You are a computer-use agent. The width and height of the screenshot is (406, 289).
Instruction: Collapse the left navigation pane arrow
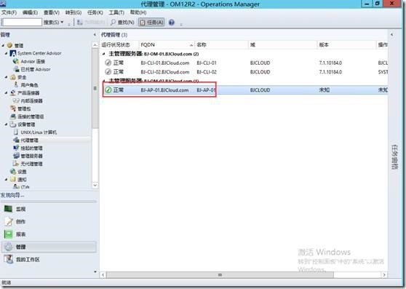pyautogui.click(x=95, y=35)
